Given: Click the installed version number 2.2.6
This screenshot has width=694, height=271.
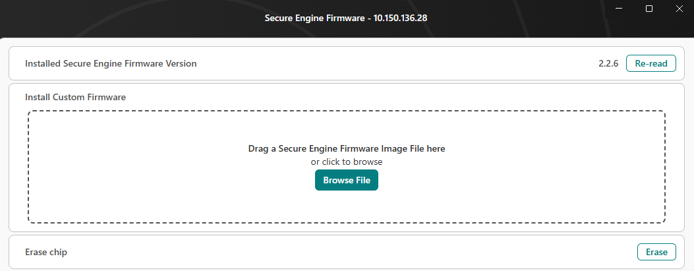Looking at the screenshot, I should (x=608, y=64).
